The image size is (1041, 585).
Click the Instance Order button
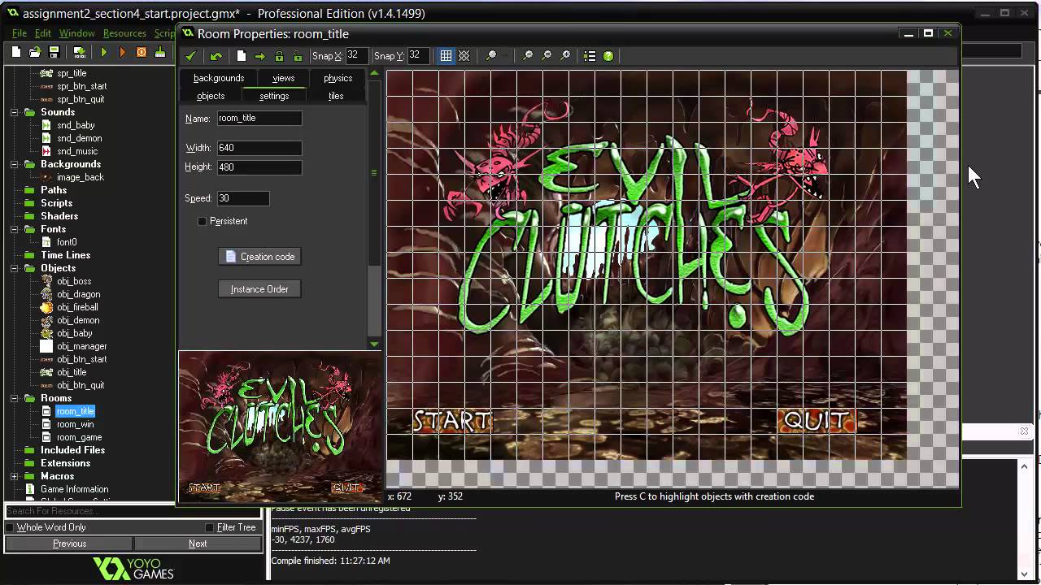click(x=259, y=289)
